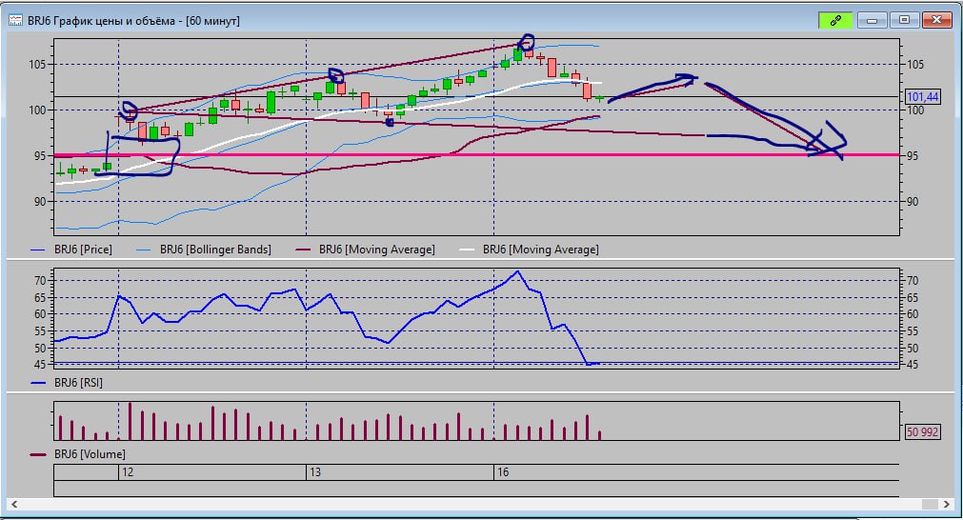Select the BRJ6 [Volume] legend label
Viewport: 963px width, 520px height.
90,454
